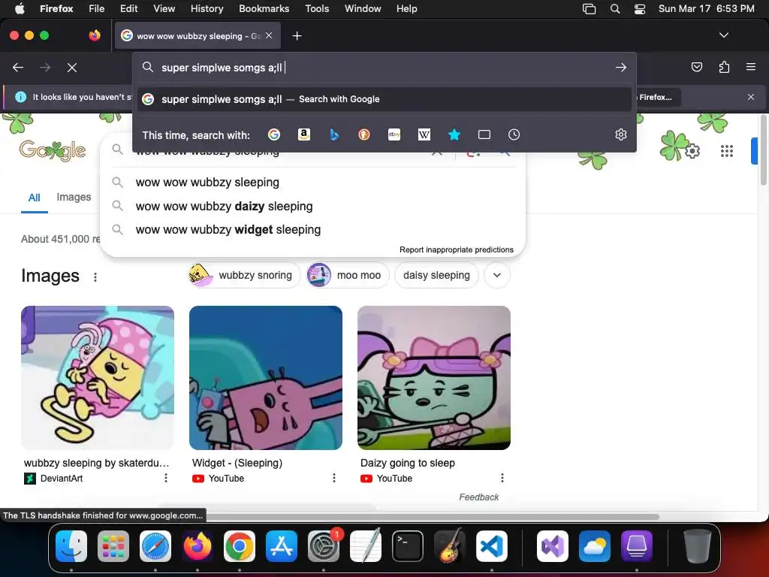This screenshot has width=769, height=577.
Task: Stop loading the page
Action: tap(72, 68)
